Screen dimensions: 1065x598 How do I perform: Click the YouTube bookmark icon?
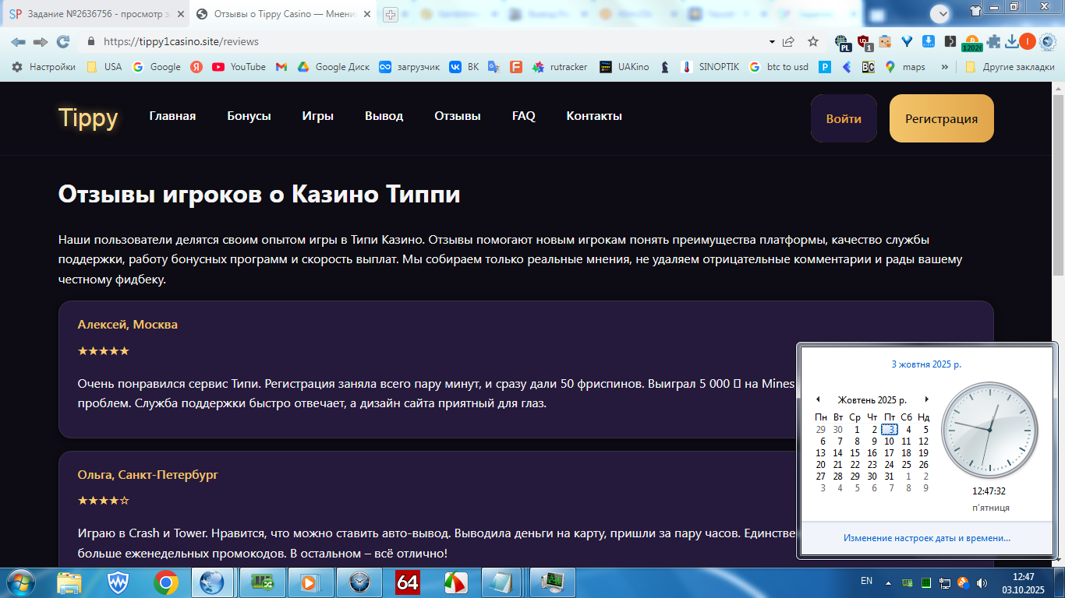click(218, 67)
